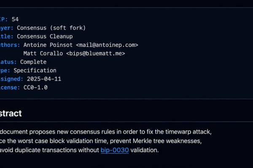Click the Consensus Cleanup title value
253x168 pixels.
(45, 37)
